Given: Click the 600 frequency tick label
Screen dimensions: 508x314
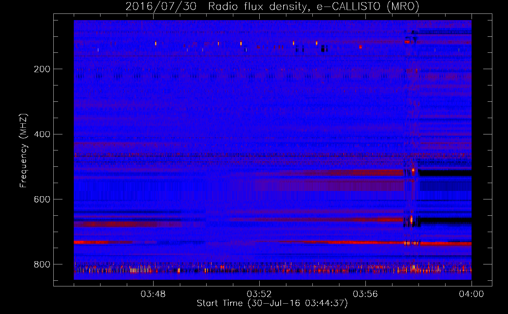Looking at the screenshot, I should pos(42,199).
